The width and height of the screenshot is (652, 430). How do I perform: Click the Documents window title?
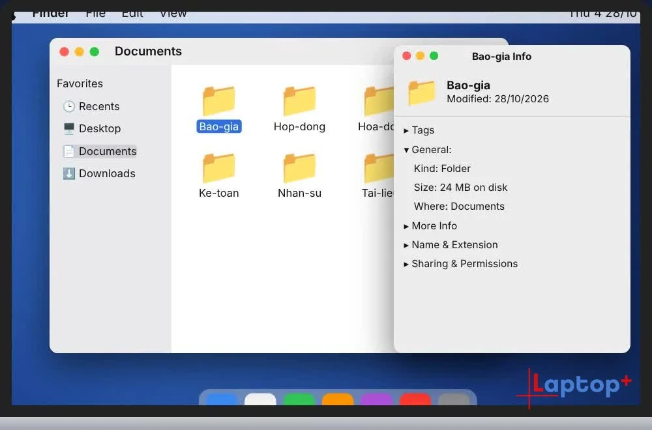[x=148, y=51]
